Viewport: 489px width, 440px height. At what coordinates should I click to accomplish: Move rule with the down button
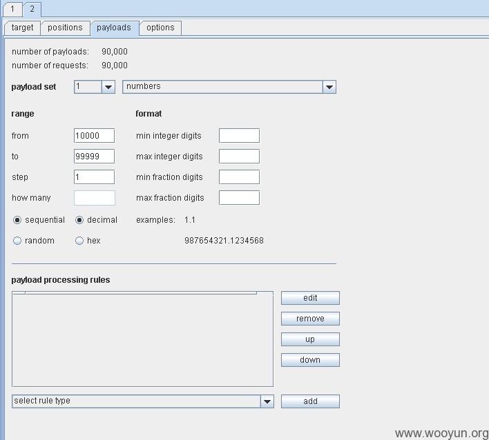[x=310, y=360]
